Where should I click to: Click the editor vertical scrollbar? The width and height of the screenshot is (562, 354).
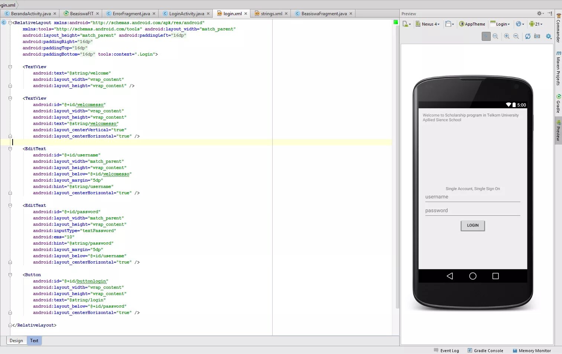tap(397, 167)
